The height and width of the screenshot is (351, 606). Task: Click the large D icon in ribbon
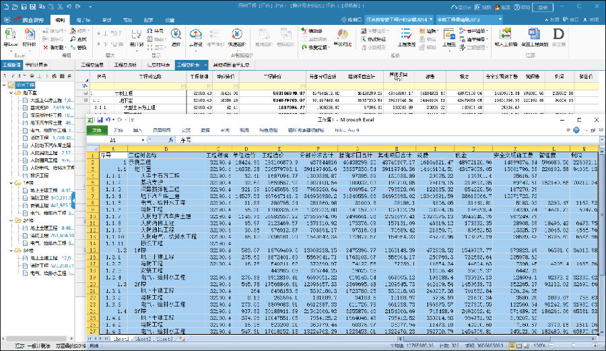558,34
